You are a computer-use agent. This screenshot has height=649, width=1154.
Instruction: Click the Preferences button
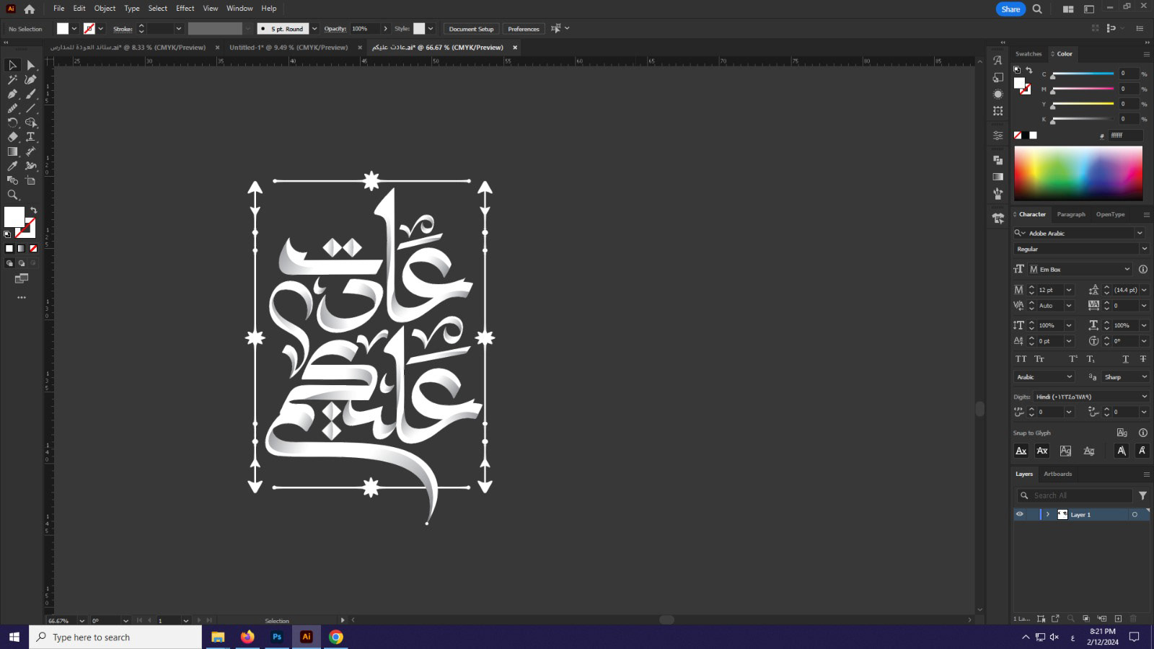click(524, 29)
